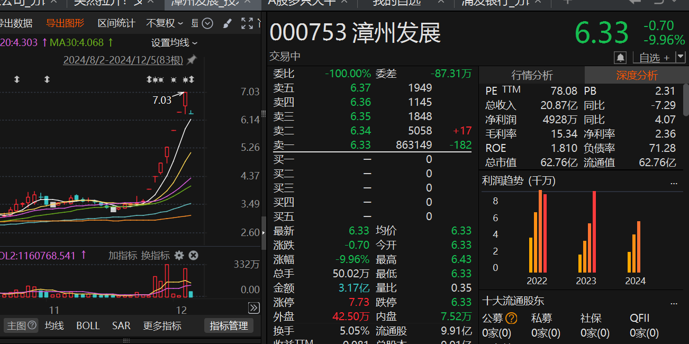Image resolution: width=689 pixels, height=344 pixels.
Task: Click the pin icon beside date range
Action: coord(192,60)
